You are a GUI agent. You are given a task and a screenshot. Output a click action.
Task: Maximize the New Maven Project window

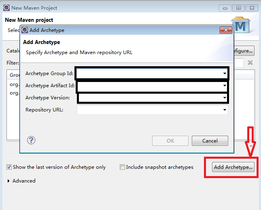click(x=239, y=8)
